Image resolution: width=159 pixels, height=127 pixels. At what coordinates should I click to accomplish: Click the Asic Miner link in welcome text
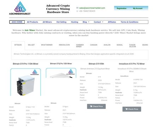(x=30, y=30)
